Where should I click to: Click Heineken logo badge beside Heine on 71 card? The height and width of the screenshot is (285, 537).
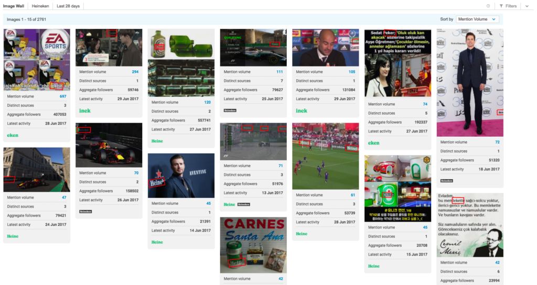(x=244, y=204)
